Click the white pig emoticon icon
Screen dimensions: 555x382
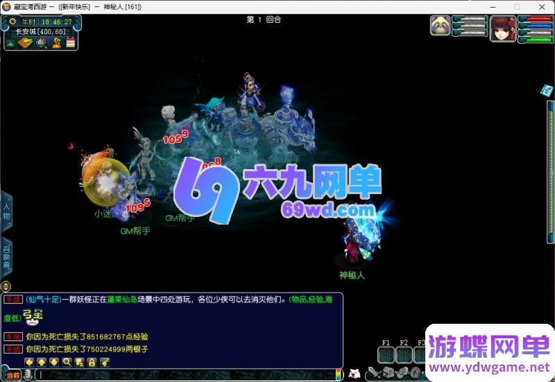[355, 374]
